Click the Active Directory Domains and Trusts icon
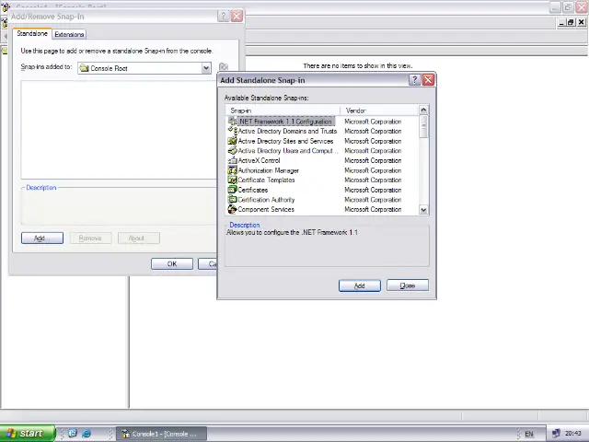 [233, 131]
